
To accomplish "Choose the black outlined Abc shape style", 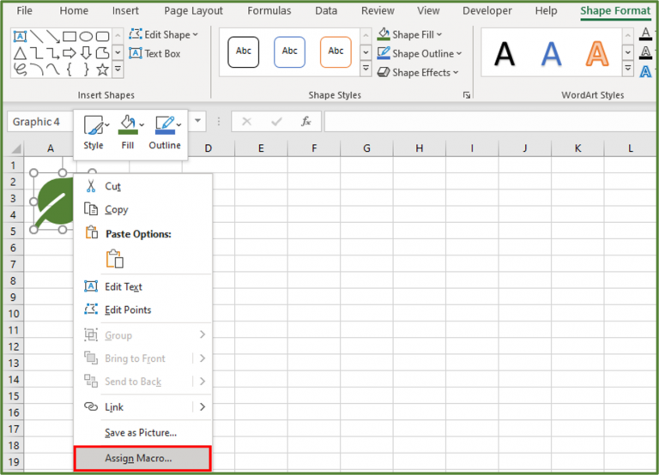I will tap(244, 51).
